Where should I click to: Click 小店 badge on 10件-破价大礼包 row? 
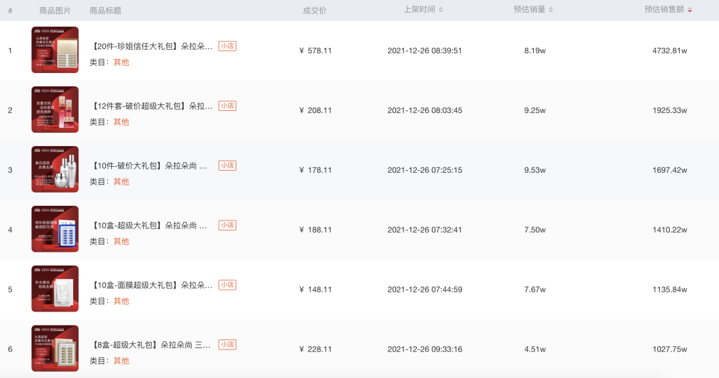click(228, 165)
